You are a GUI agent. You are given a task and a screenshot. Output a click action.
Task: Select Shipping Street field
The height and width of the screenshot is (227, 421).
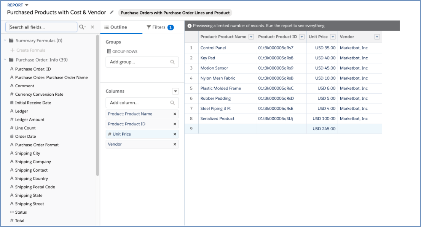30,204
